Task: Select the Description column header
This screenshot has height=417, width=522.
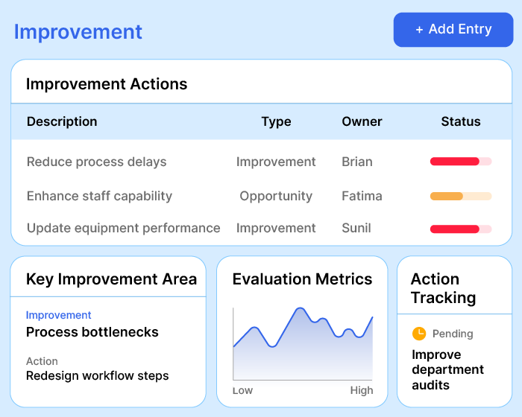Action: (x=62, y=121)
